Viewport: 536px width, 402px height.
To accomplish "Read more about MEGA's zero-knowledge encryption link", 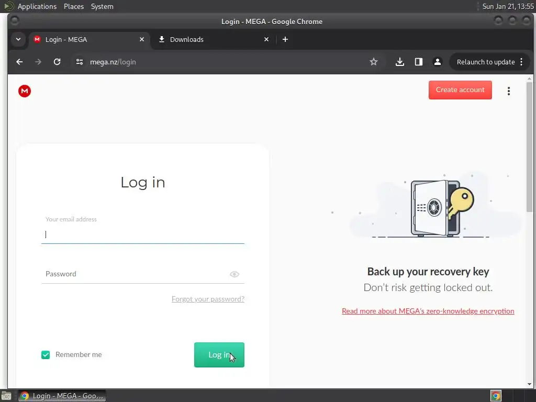I will (x=428, y=311).
